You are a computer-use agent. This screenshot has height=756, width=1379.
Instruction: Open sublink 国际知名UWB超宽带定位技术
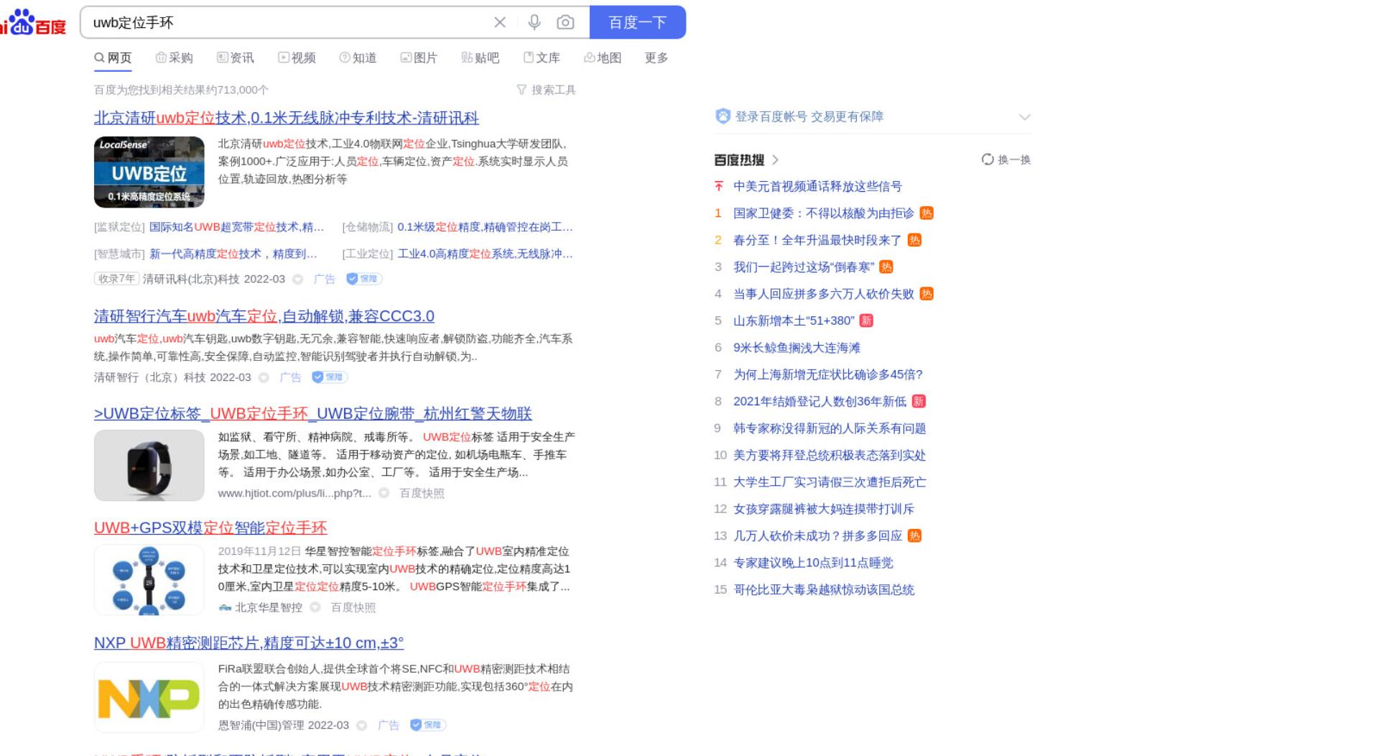tap(237, 227)
